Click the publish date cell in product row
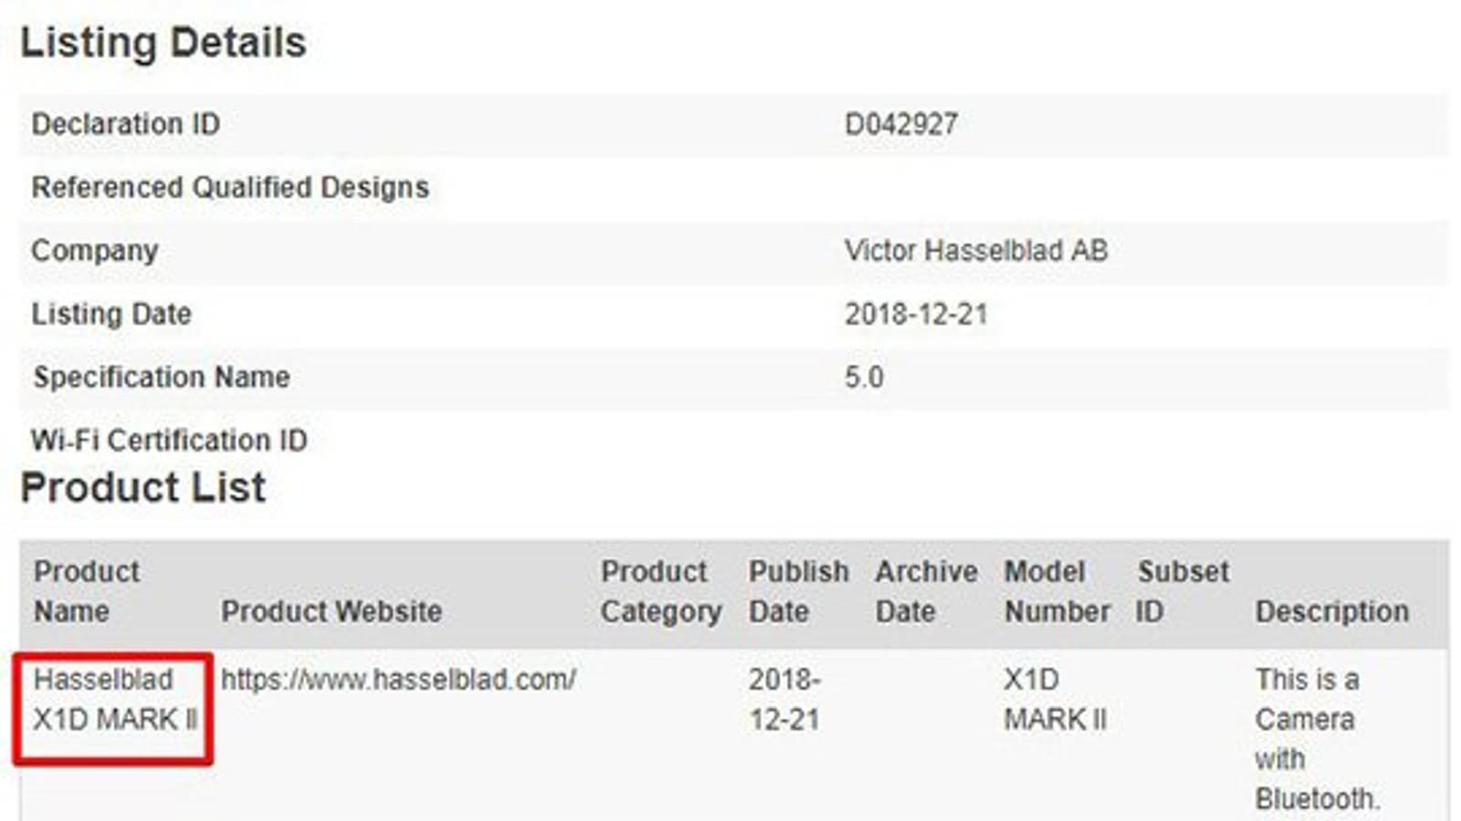The image size is (1461, 821). point(784,700)
